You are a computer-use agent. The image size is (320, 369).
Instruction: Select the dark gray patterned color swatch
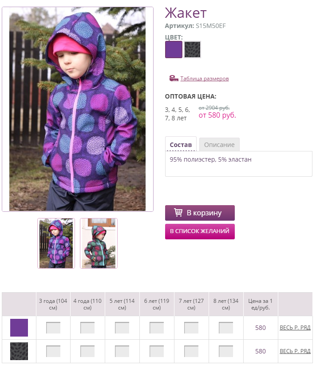[192, 49]
